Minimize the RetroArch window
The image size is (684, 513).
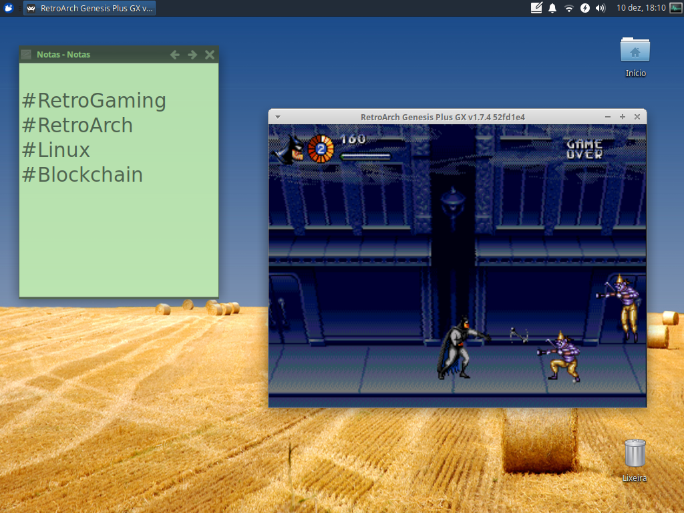click(x=608, y=117)
